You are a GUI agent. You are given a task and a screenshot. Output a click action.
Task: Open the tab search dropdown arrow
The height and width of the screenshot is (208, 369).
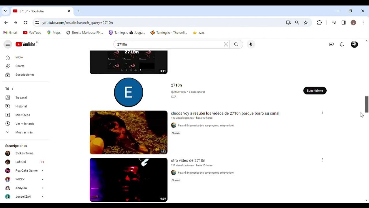[x=5, y=11]
